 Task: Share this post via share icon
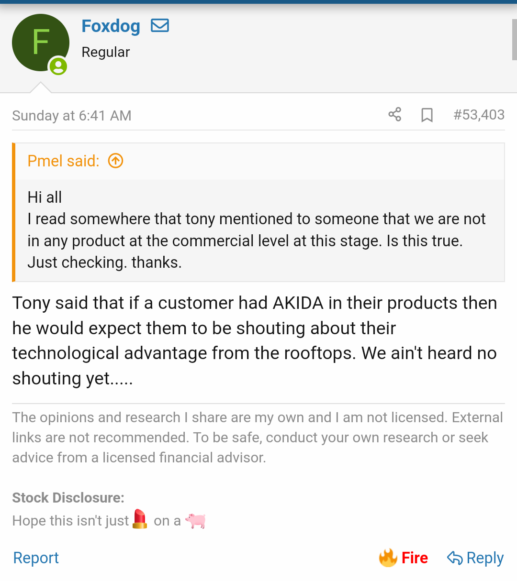pyautogui.click(x=395, y=115)
